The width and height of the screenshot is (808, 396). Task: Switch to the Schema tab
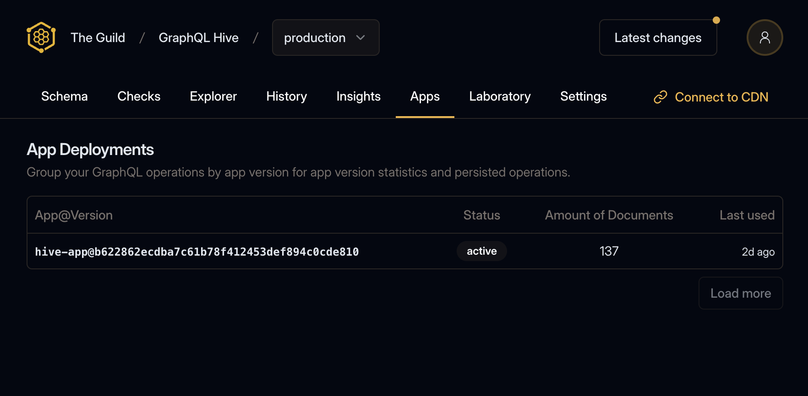64,96
